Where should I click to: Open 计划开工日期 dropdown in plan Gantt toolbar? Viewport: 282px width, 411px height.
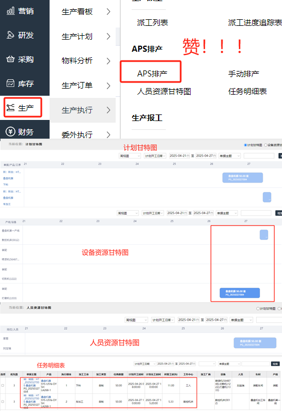click(155, 156)
